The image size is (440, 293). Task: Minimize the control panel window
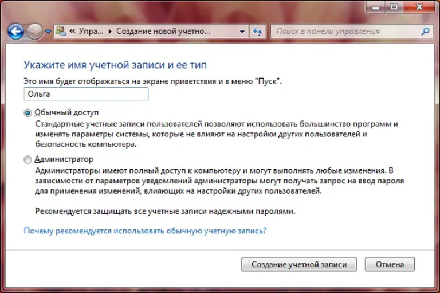376,7
